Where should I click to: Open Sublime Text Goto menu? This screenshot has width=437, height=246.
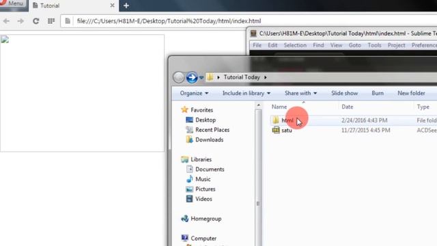pyautogui.click(x=355, y=45)
